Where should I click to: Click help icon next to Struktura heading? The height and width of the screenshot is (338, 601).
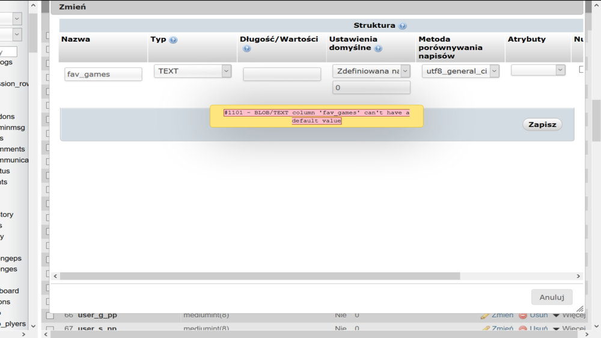click(402, 26)
